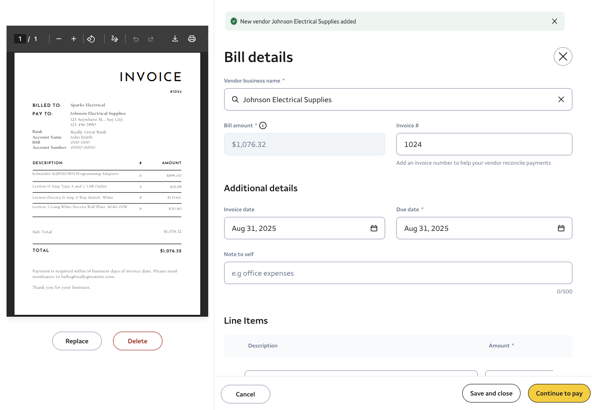Print the invoice document
The width and height of the screenshot is (592, 410).
(192, 39)
